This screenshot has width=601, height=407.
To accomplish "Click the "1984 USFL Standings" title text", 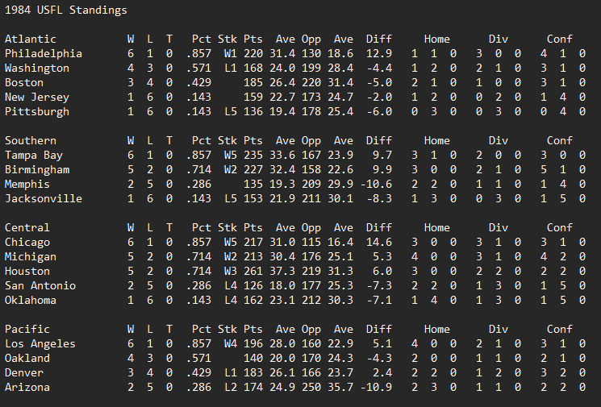I will point(65,10).
